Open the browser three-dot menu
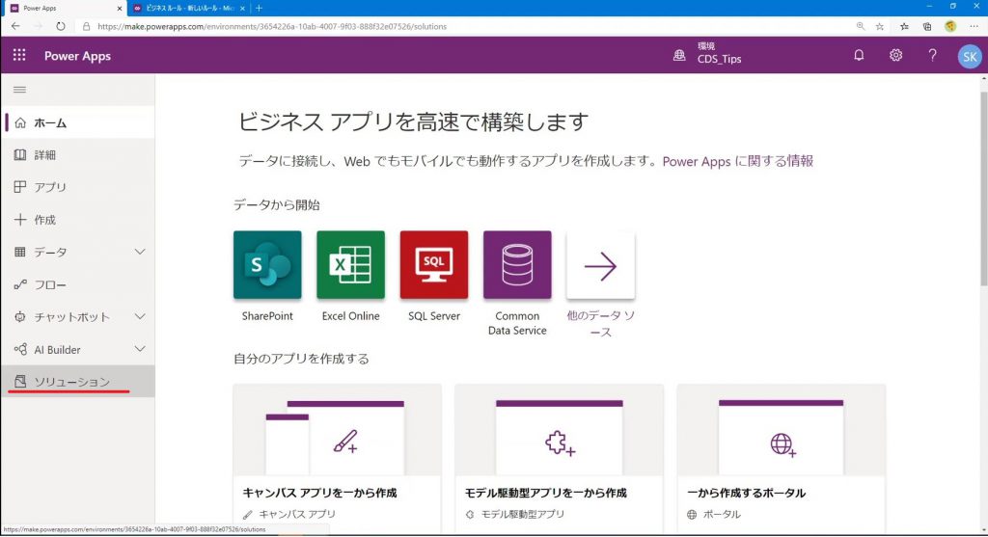 pos(974,26)
